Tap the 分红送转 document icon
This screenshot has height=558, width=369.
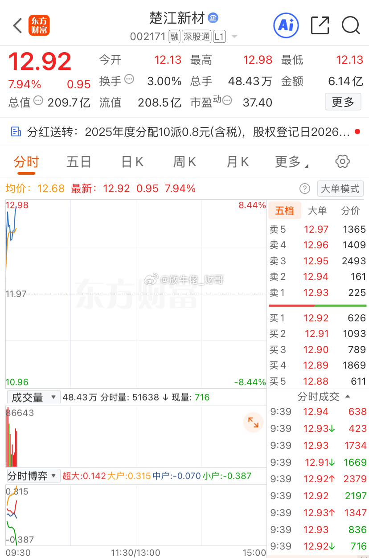pyautogui.click(x=16, y=131)
